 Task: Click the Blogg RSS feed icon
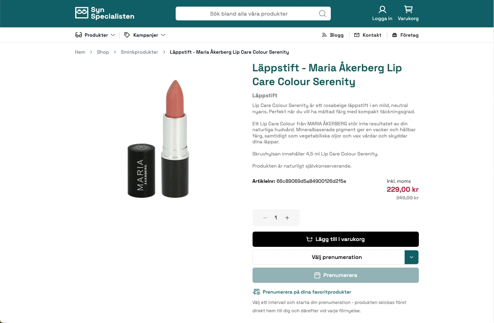[x=324, y=35]
